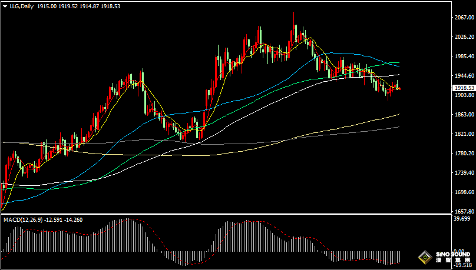
Task: Click the MACD(12,26,9) indicator label
Action: tap(20, 219)
